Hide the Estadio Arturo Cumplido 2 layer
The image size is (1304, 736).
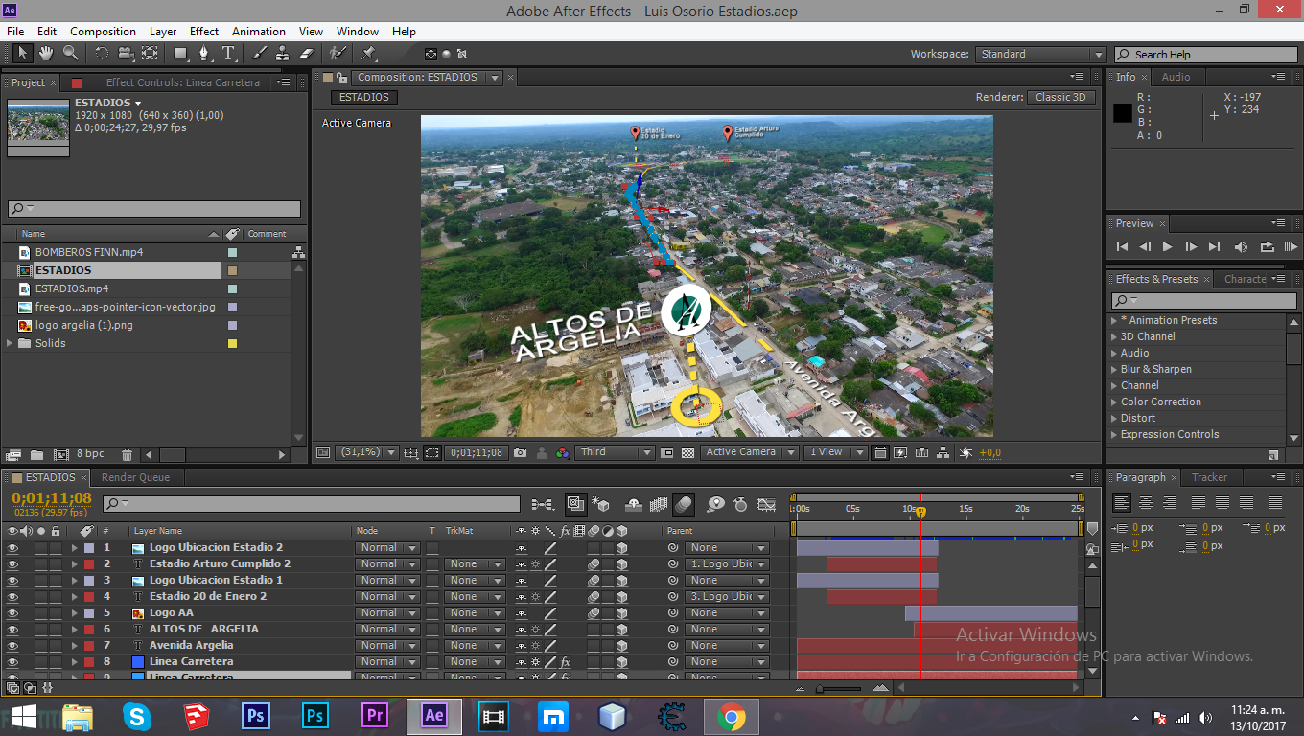12,564
